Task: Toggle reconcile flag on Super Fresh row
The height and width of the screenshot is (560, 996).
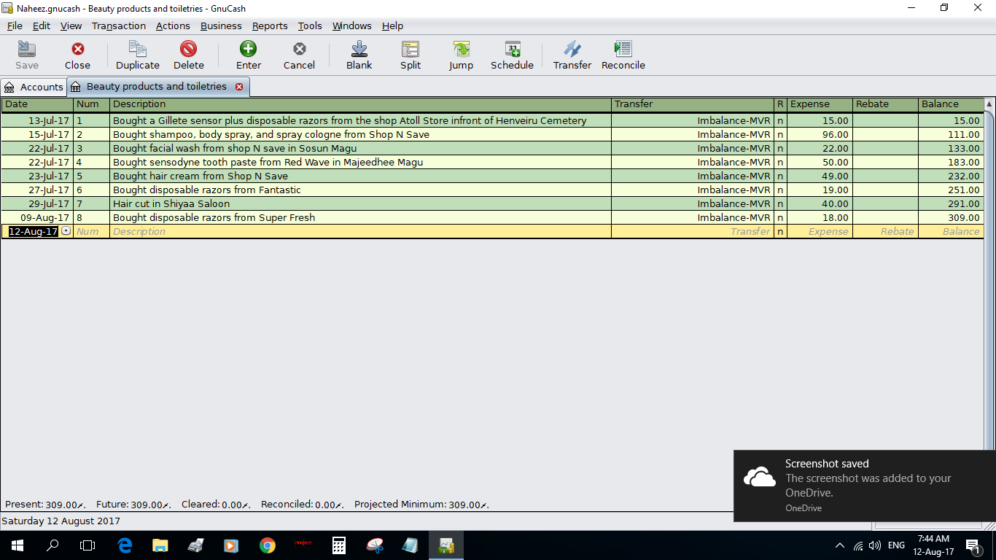Action: point(780,217)
